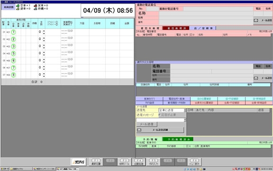Select vehicle number 5 circle icon
273x171 pixels.
(x=13, y=53)
